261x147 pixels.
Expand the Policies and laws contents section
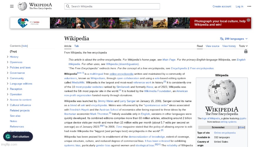pyautogui.click(x=8, y=68)
